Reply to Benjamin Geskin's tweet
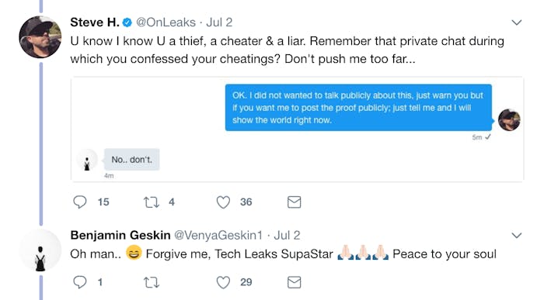The image size is (544, 300). pyautogui.click(x=80, y=282)
